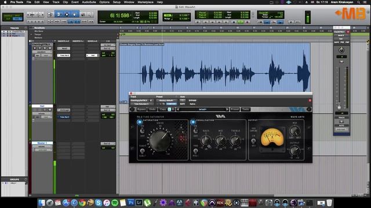Open Google Chrome from the dock
This screenshot has height=208, width=371.
point(82,203)
